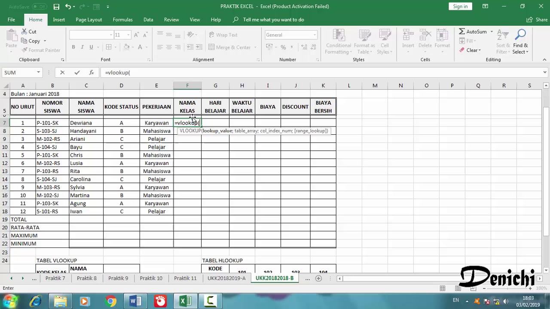This screenshot has height=309, width=550.
Task: Expand the formula bar chevron
Action: pos(545,73)
